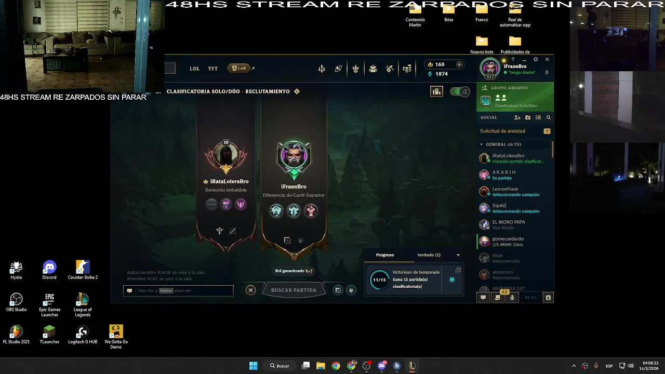Open client settings gear icon

[x=536, y=59]
